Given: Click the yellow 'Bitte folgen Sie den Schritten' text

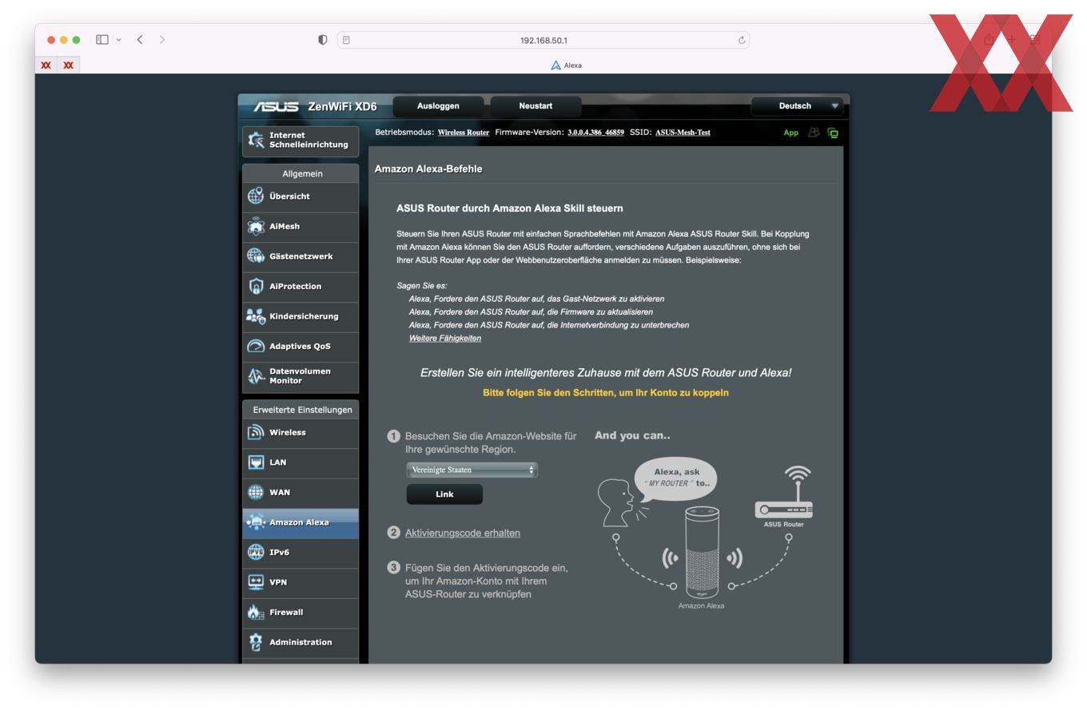Looking at the screenshot, I should tap(606, 392).
